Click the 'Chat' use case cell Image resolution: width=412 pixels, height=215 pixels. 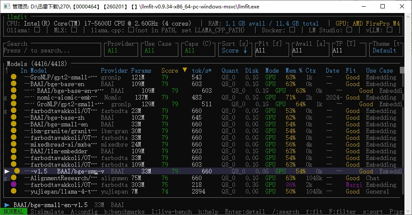[373, 178]
